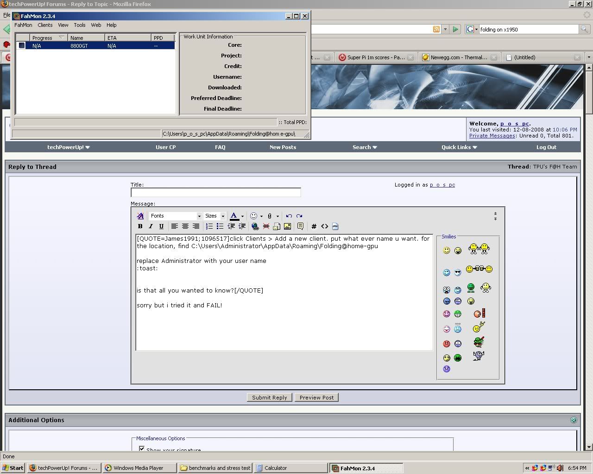Open the Tools menu in FahMon
The width and height of the screenshot is (593, 474).
coord(80,25)
